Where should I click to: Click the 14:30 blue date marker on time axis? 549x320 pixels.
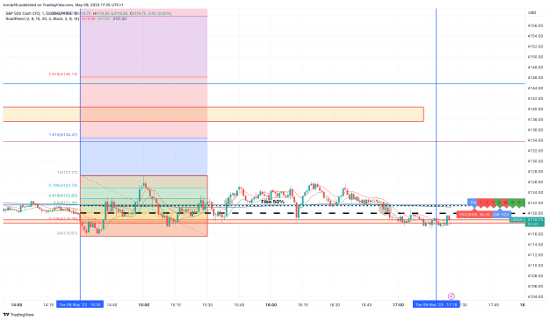[80, 304]
